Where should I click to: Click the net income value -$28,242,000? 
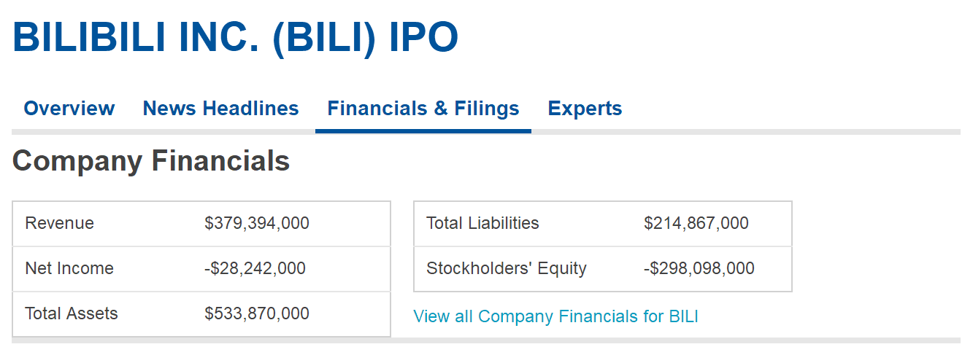click(255, 268)
